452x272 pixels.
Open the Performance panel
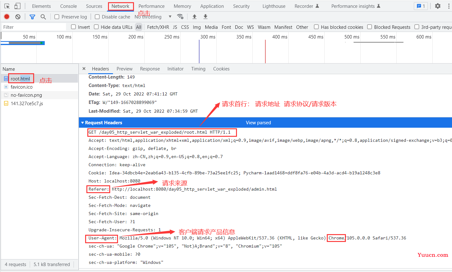152,6
